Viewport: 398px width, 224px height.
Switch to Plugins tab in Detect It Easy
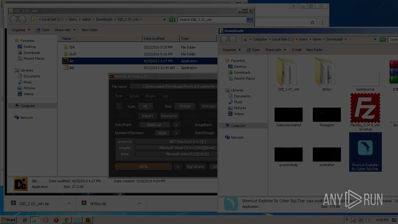point(151,96)
